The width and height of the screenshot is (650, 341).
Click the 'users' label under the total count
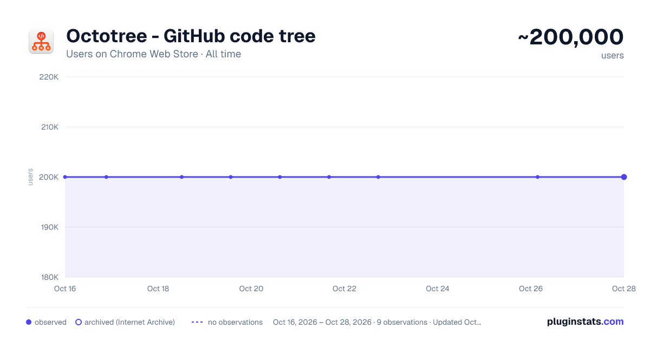coord(612,55)
